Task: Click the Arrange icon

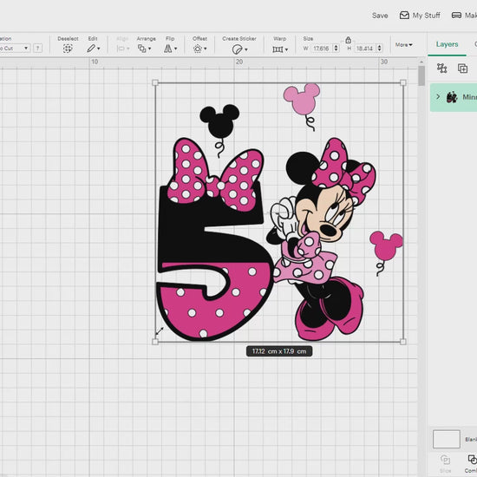Action: [x=141, y=49]
